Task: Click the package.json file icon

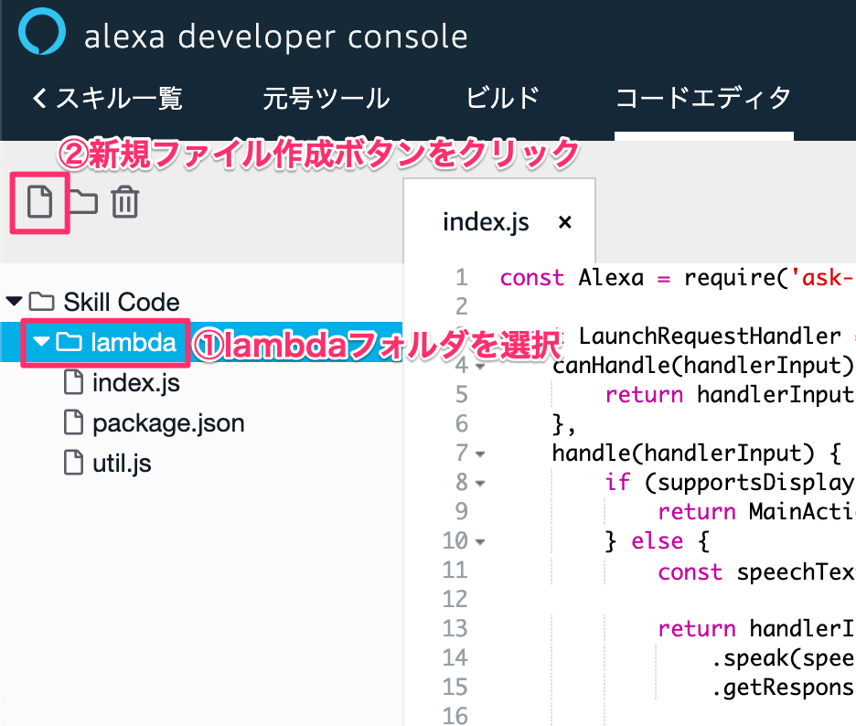Action: tap(74, 422)
